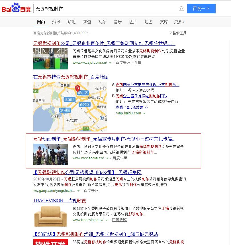Click map.baidu.com green URL text
The height and width of the screenshot is (245, 231).
pos(128,113)
